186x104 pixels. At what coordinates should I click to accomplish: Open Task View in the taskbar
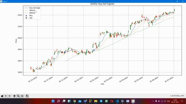click(64, 101)
